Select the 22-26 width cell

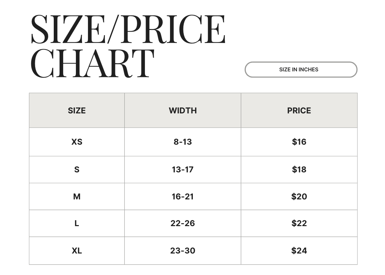tap(183, 223)
